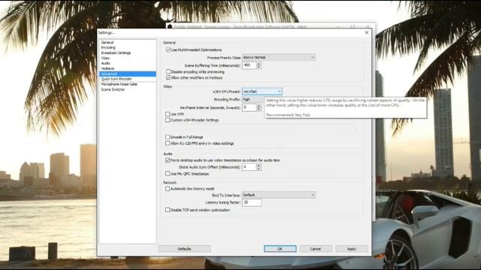481x270 pixels.
Task: Select the highlighted Advanced category
Action: pyautogui.click(x=128, y=73)
